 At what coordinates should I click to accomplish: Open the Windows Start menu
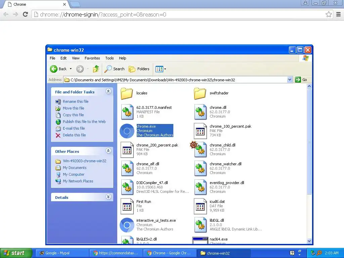tap(16, 253)
